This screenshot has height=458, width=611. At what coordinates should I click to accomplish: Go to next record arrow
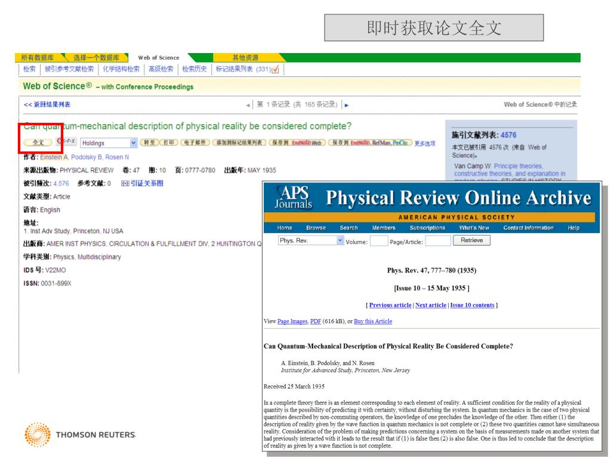click(347, 105)
